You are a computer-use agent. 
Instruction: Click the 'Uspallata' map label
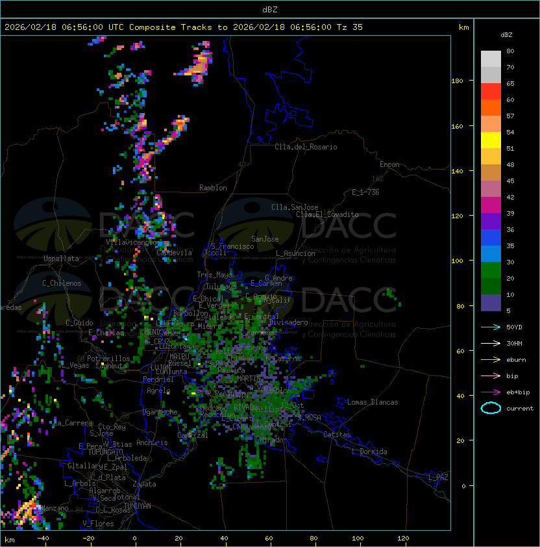61,259
